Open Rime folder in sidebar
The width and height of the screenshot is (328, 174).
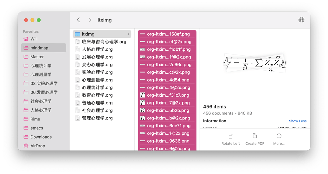coord(43,119)
